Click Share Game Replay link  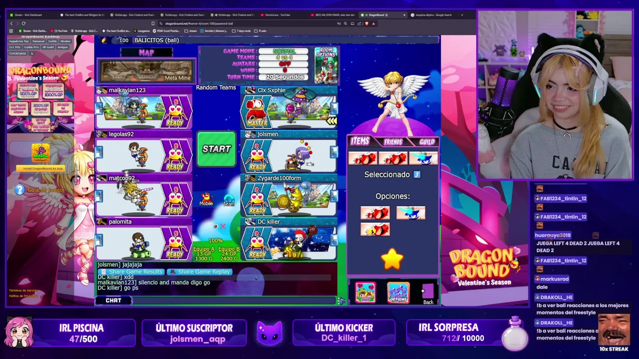[x=200, y=272]
